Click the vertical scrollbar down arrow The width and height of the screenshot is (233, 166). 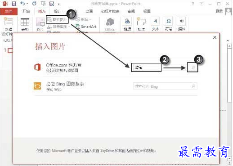pyautogui.click(x=229, y=158)
